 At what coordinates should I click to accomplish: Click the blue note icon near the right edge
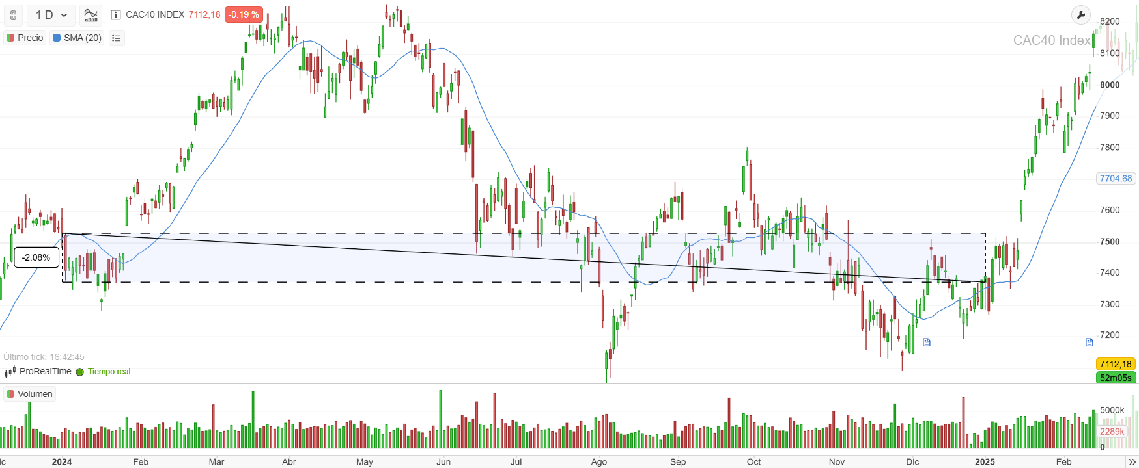pos(1089,342)
